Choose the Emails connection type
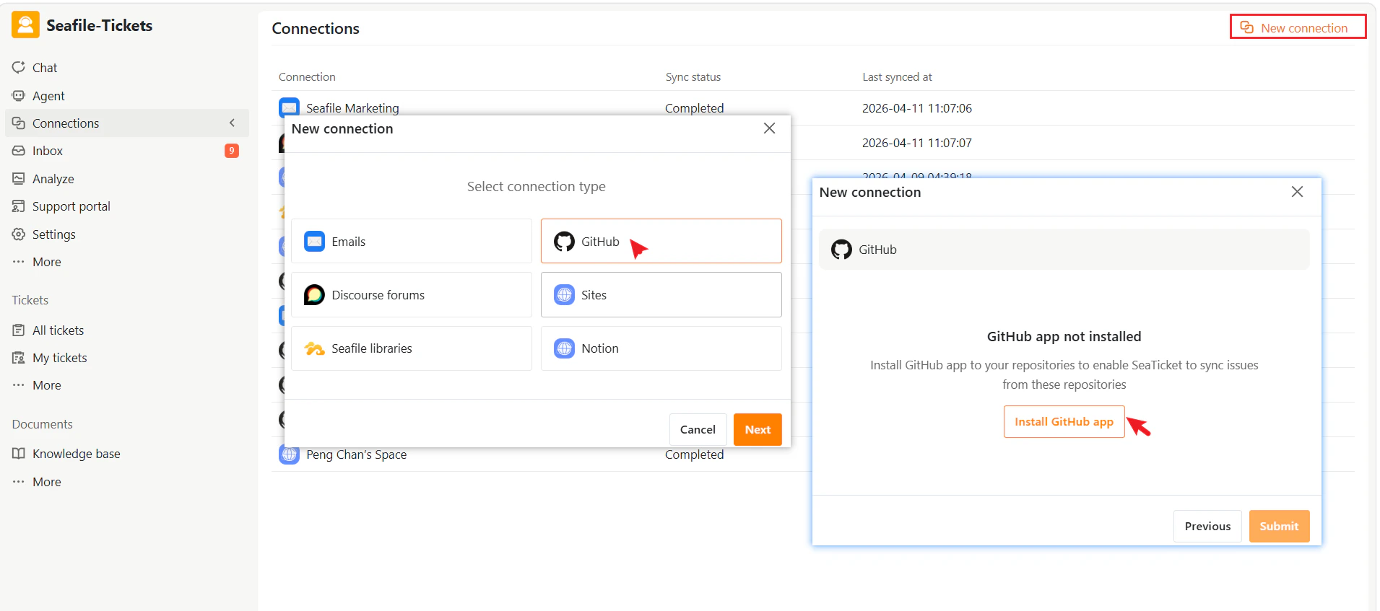The height and width of the screenshot is (611, 1380). click(412, 242)
